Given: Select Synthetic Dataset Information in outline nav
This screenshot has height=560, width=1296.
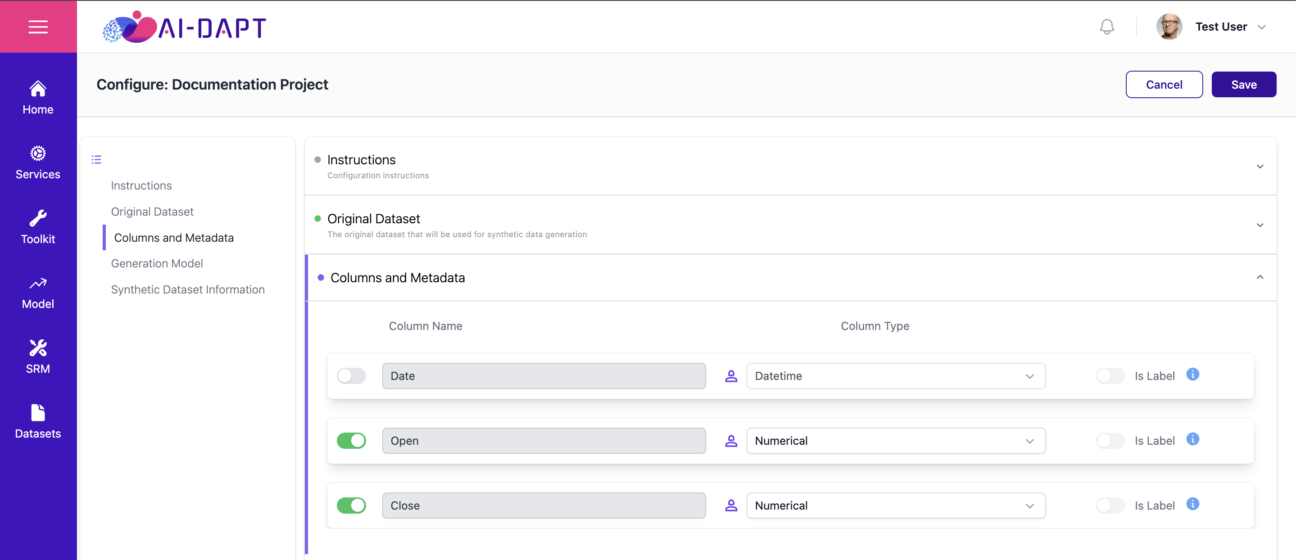Looking at the screenshot, I should pyautogui.click(x=188, y=290).
